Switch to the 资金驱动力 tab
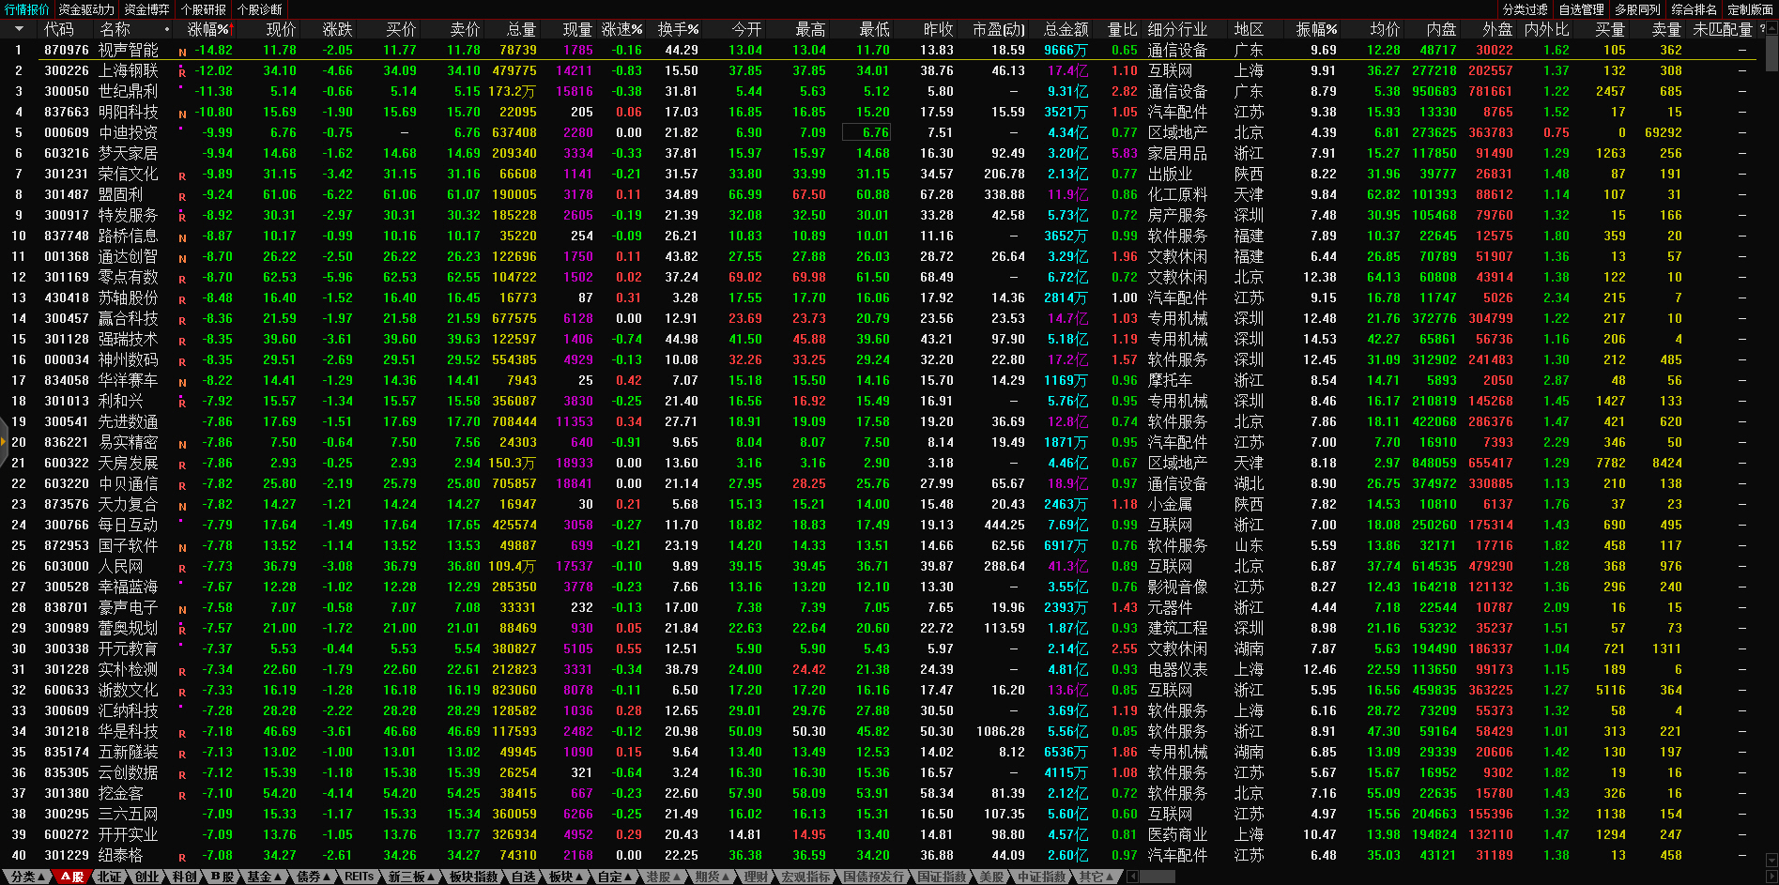Viewport: 1779px width, 885px height. point(86,9)
